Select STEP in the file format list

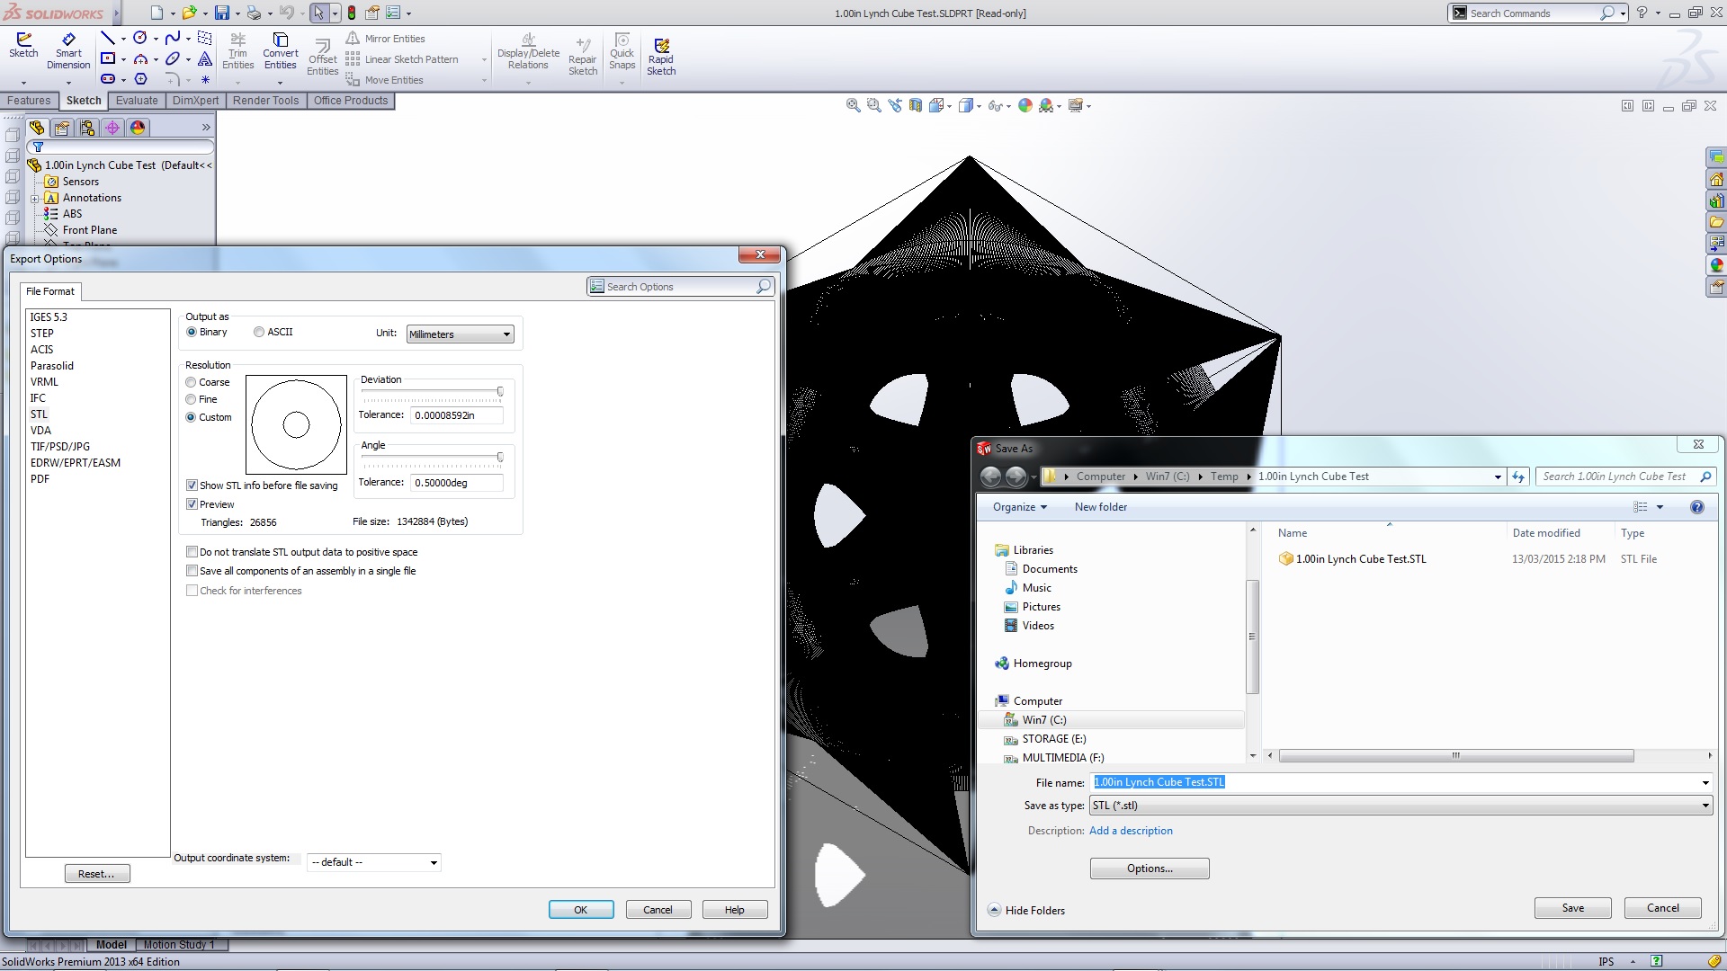pos(42,334)
